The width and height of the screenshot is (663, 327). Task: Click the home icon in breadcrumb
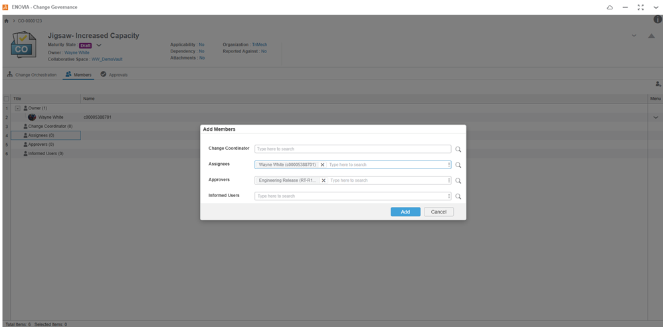click(x=7, y=21)
